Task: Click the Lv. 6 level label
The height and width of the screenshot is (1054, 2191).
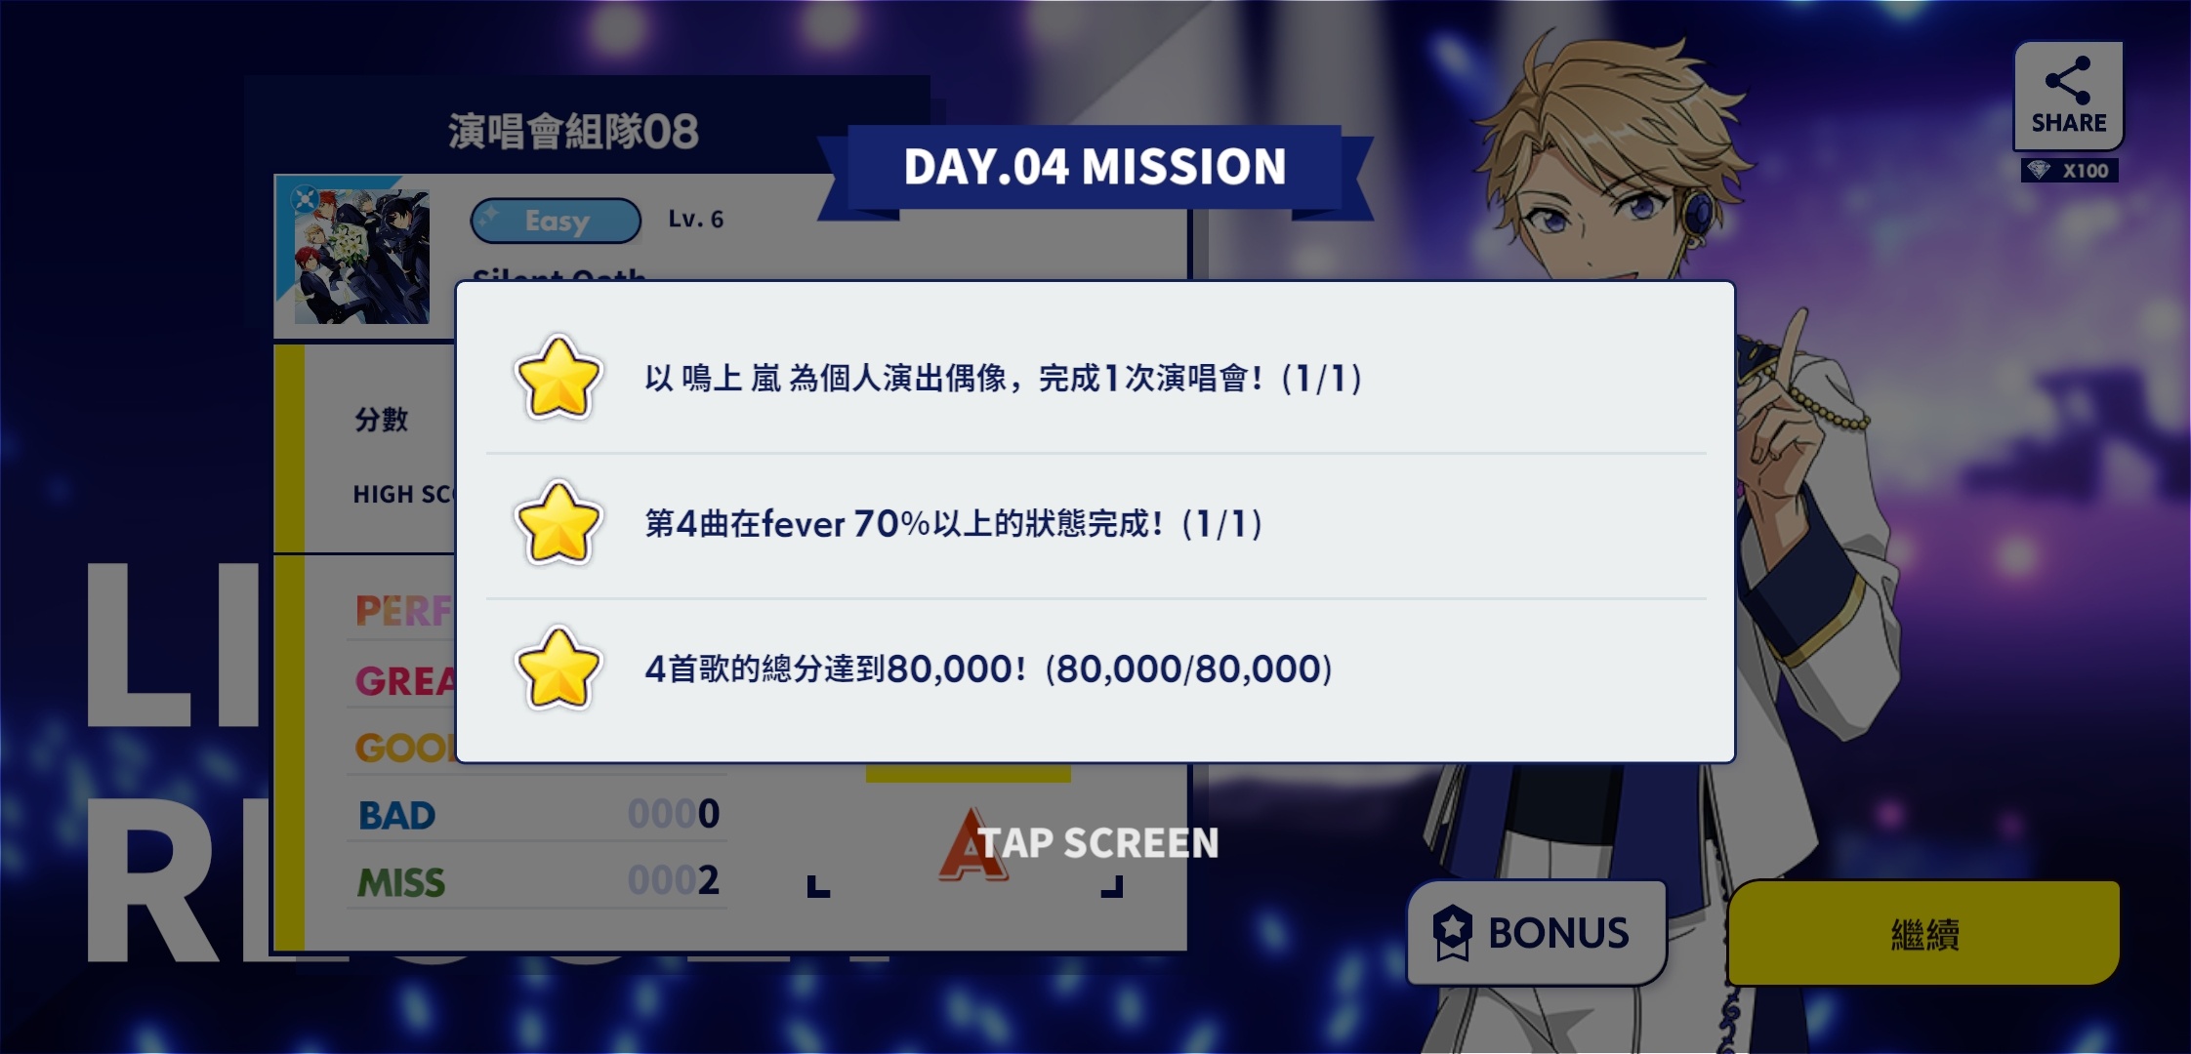Action: (696, 220)
